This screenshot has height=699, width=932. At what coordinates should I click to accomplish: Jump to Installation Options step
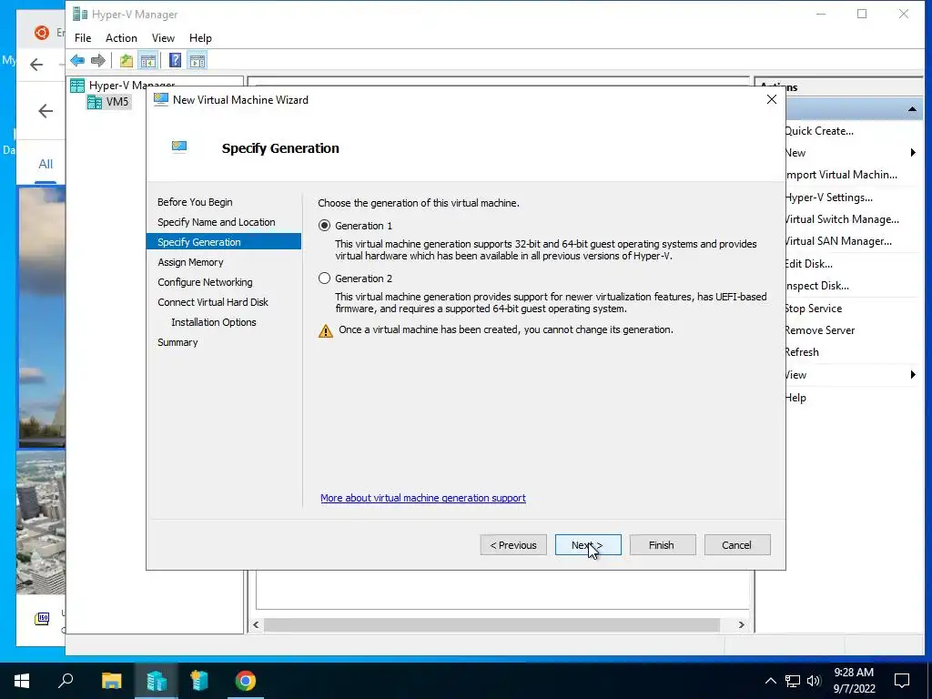click(x=214, y=322)
